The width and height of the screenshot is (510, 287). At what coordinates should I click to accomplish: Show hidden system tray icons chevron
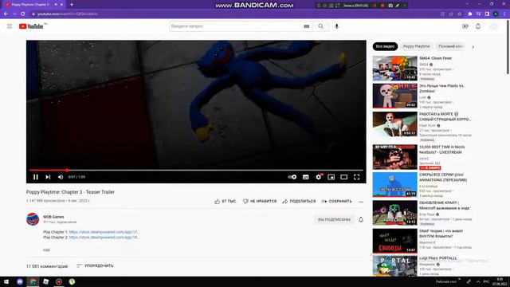tap(478, 281)
